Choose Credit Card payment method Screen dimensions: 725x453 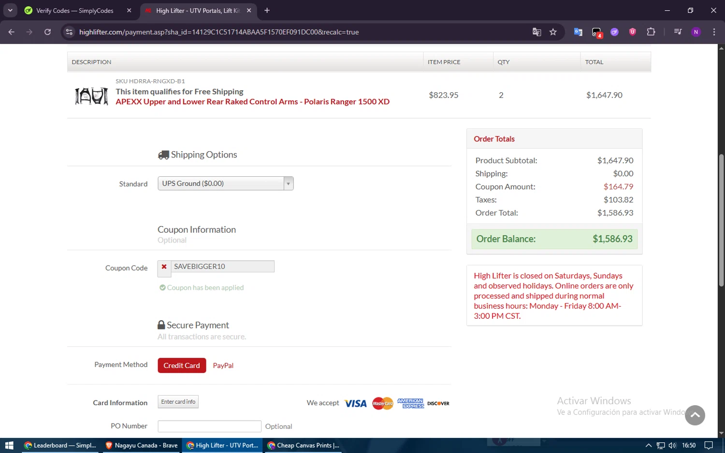point(182,366)
